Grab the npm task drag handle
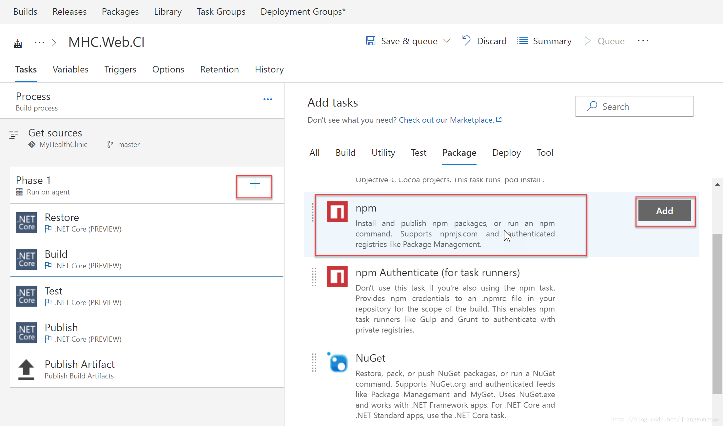The image size is (723, 426). [x=314, y=212]
